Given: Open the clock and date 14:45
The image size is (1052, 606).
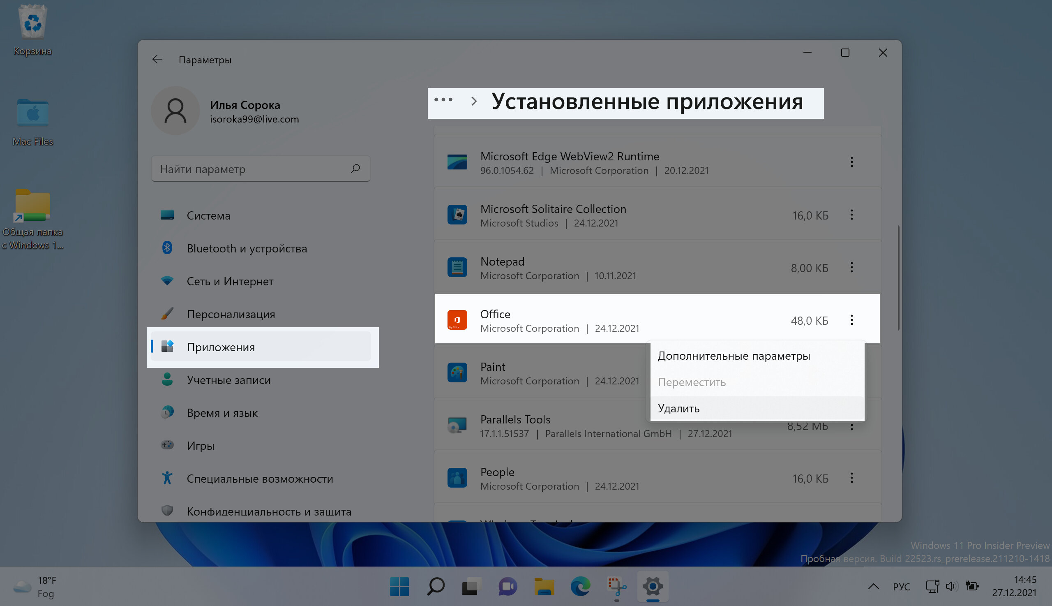Looking at the screenshot, I should [x=1014, y=586].
